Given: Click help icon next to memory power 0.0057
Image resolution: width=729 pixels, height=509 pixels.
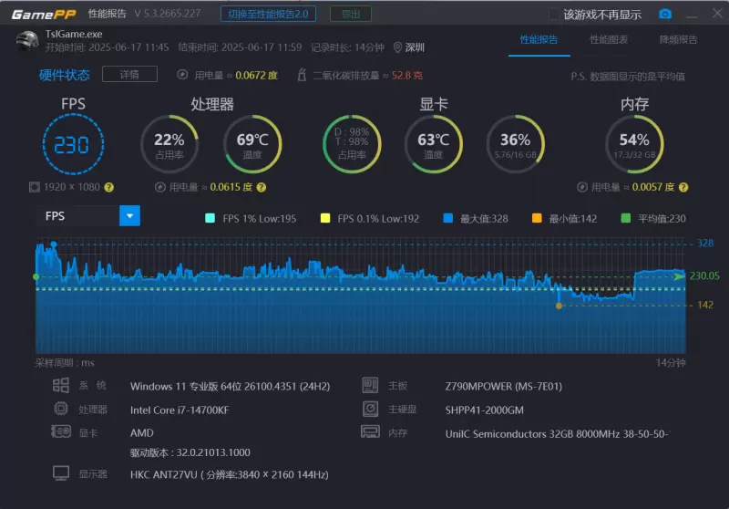Looking at the screenshot, I should click(683, 187).
